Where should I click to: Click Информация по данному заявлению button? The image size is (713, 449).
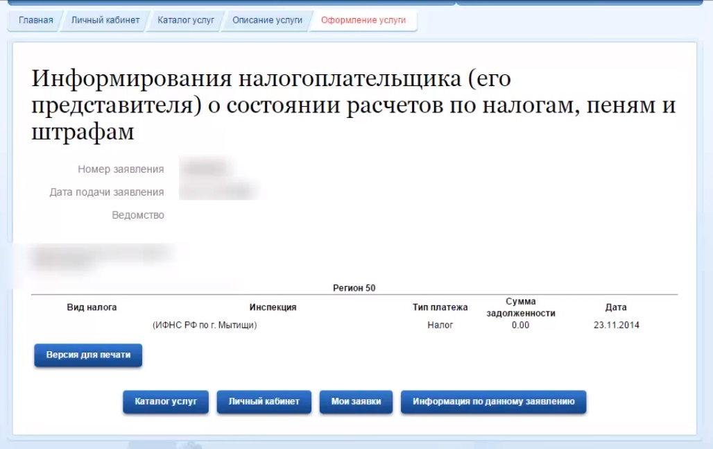493,402
